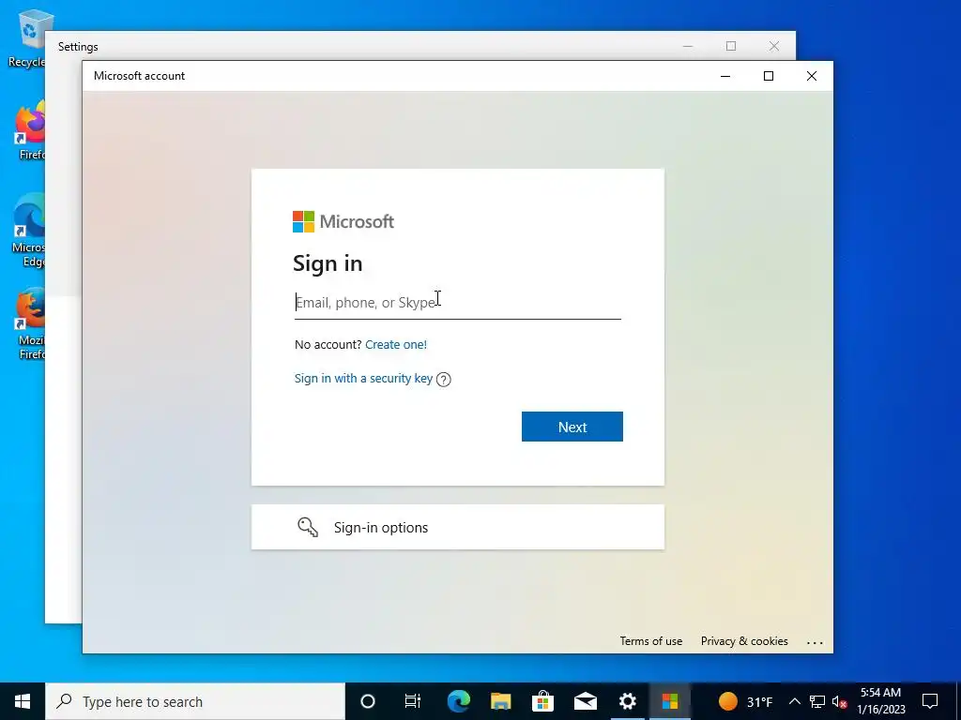Screen dimensions: 961x720
Task: Minimize the Microsoft account window
Action: [x=725, y=76]
